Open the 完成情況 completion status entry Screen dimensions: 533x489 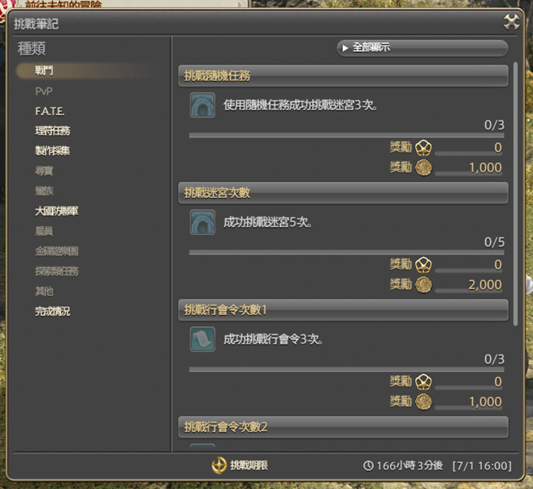[52, 311]
